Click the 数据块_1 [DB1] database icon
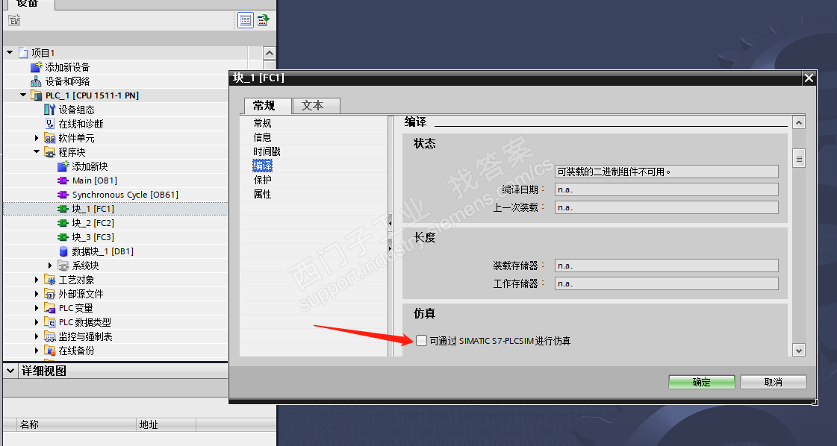This screenshot has height=446, width=837. click(x=63, y=251)
